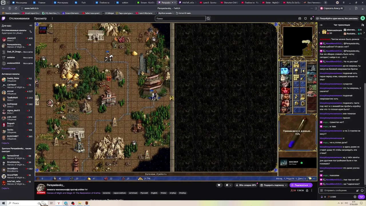Click the Pereyaslavsky_ streamer name under video
This screenshot has width=366, height=206.
(55, 185)
